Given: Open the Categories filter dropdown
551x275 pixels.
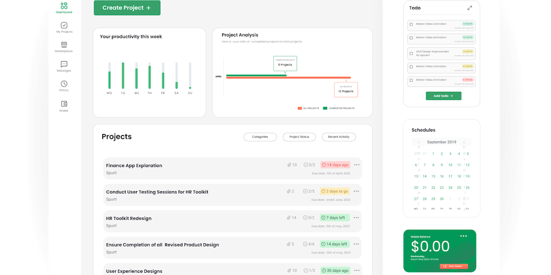Looking at the screenshot, I should pyautogui.click(x=260, y=137).
